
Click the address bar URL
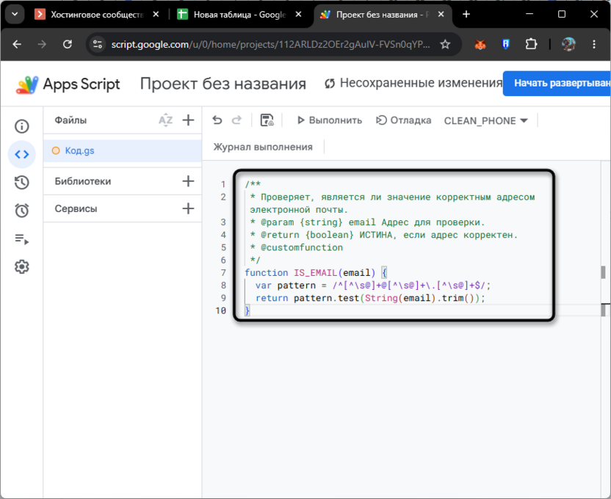270,45
